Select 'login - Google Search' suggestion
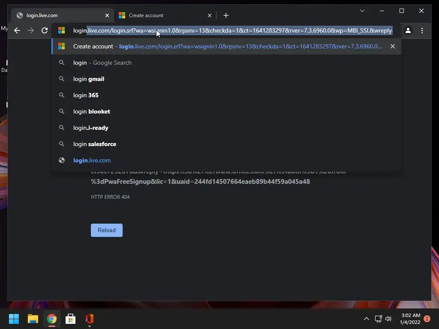Viewport: 439px width, 329px height. pyautogui.click(x=226, y=63)
